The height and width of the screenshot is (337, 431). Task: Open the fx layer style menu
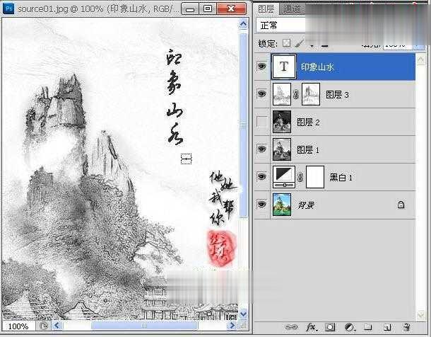(x=312, y=327)
